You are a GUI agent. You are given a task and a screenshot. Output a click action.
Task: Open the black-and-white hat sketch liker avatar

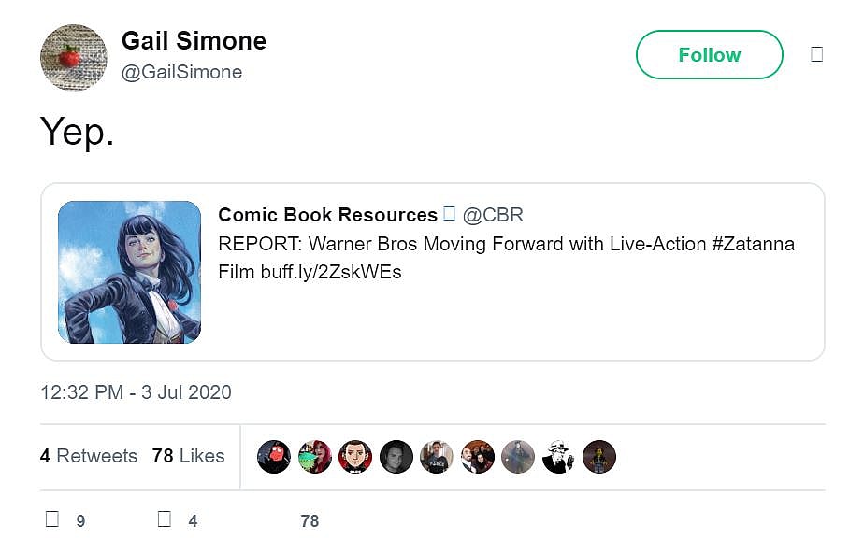(x=558, y=457)
